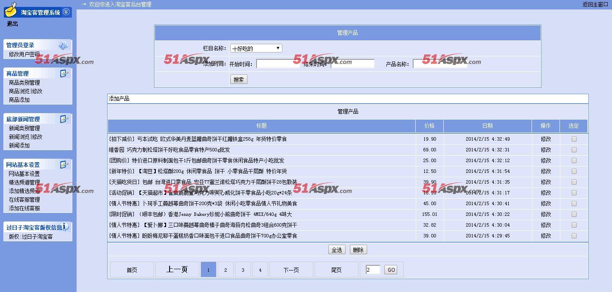Viewport: 612px width, 292px height.
Task: Open the 栏目名称 dropdown showing 十好吃的
Action: click(256, 48)
